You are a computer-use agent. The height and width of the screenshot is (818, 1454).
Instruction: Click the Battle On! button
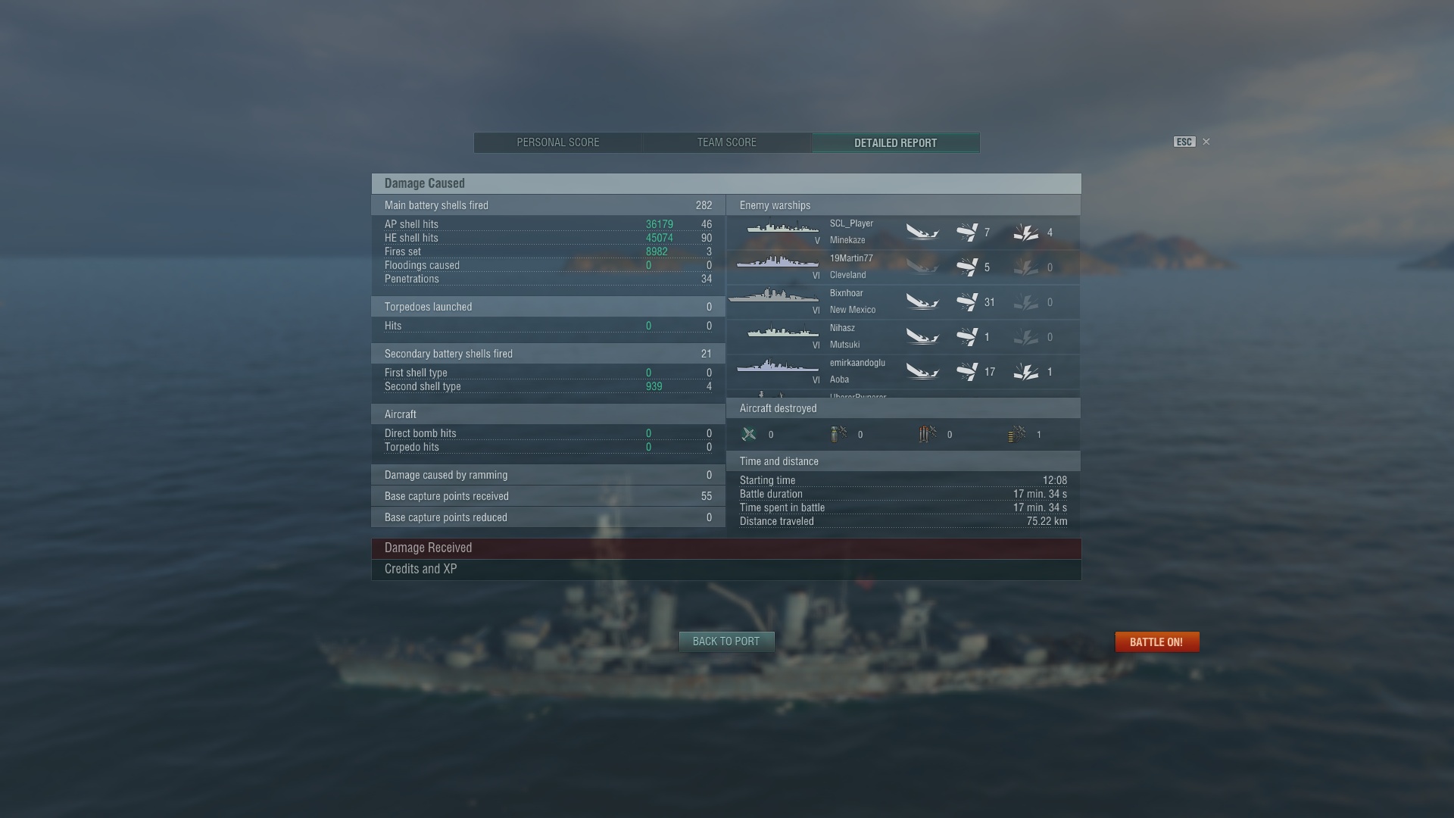(1156, 642)
